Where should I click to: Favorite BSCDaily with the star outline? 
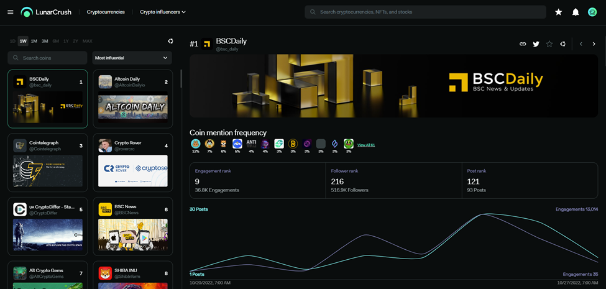549,44
